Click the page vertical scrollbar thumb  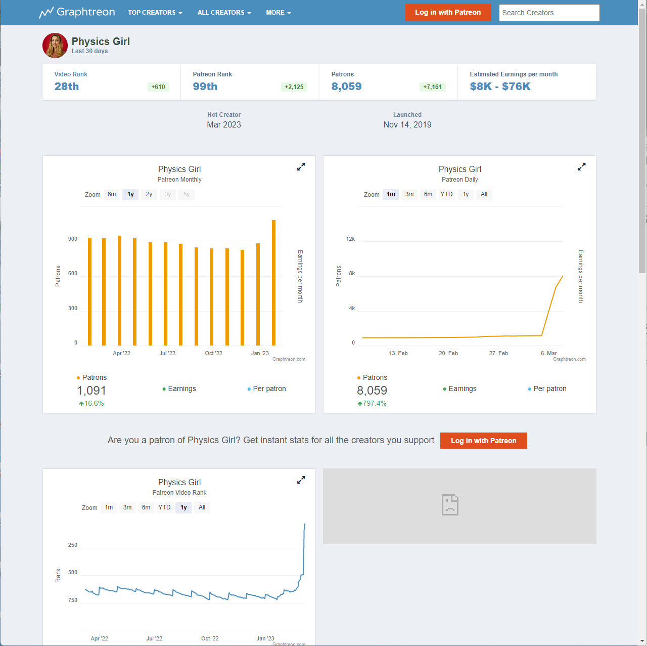coord(642,141)
